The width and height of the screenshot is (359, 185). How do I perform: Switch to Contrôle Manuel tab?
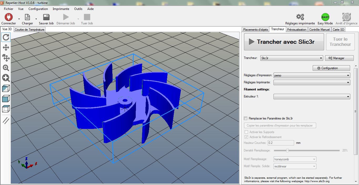(320, 30)
